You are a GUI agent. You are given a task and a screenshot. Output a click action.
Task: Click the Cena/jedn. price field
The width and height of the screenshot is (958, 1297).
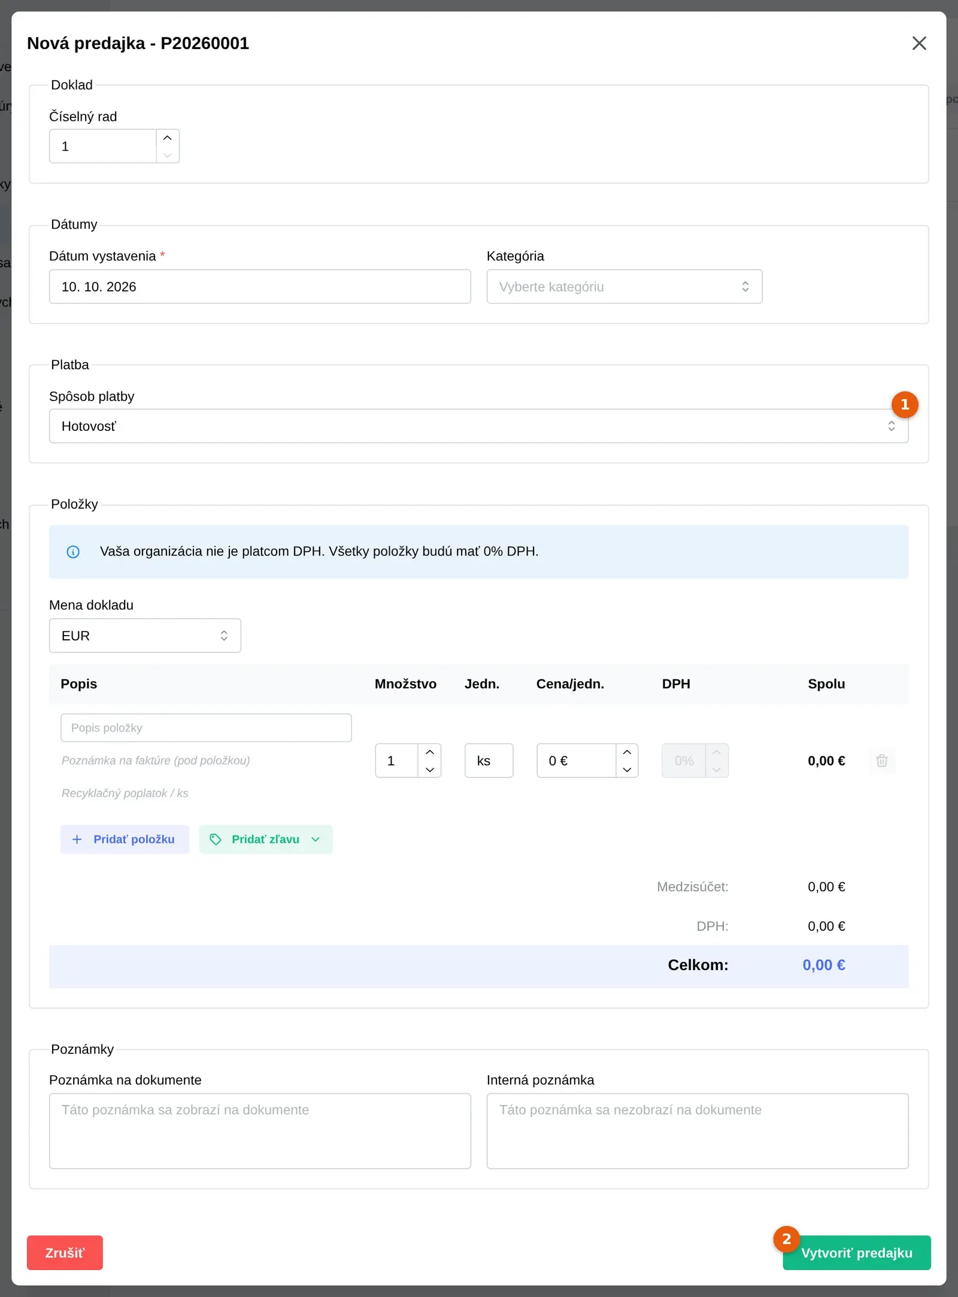pyautogui.click(x=577, y=761)
